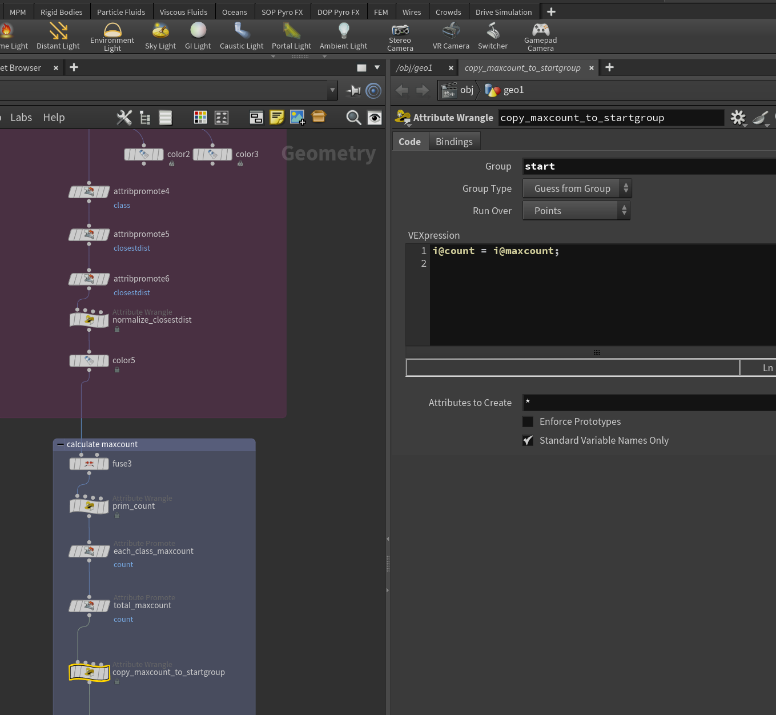Viewport: 776px width, 715px height.
Task: Collapse the calculate maxcount network box
Action: coord(61,444)
